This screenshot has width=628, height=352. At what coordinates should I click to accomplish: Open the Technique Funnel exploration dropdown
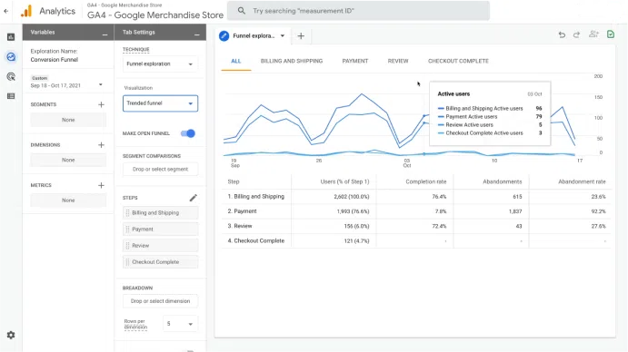[160, 64]
